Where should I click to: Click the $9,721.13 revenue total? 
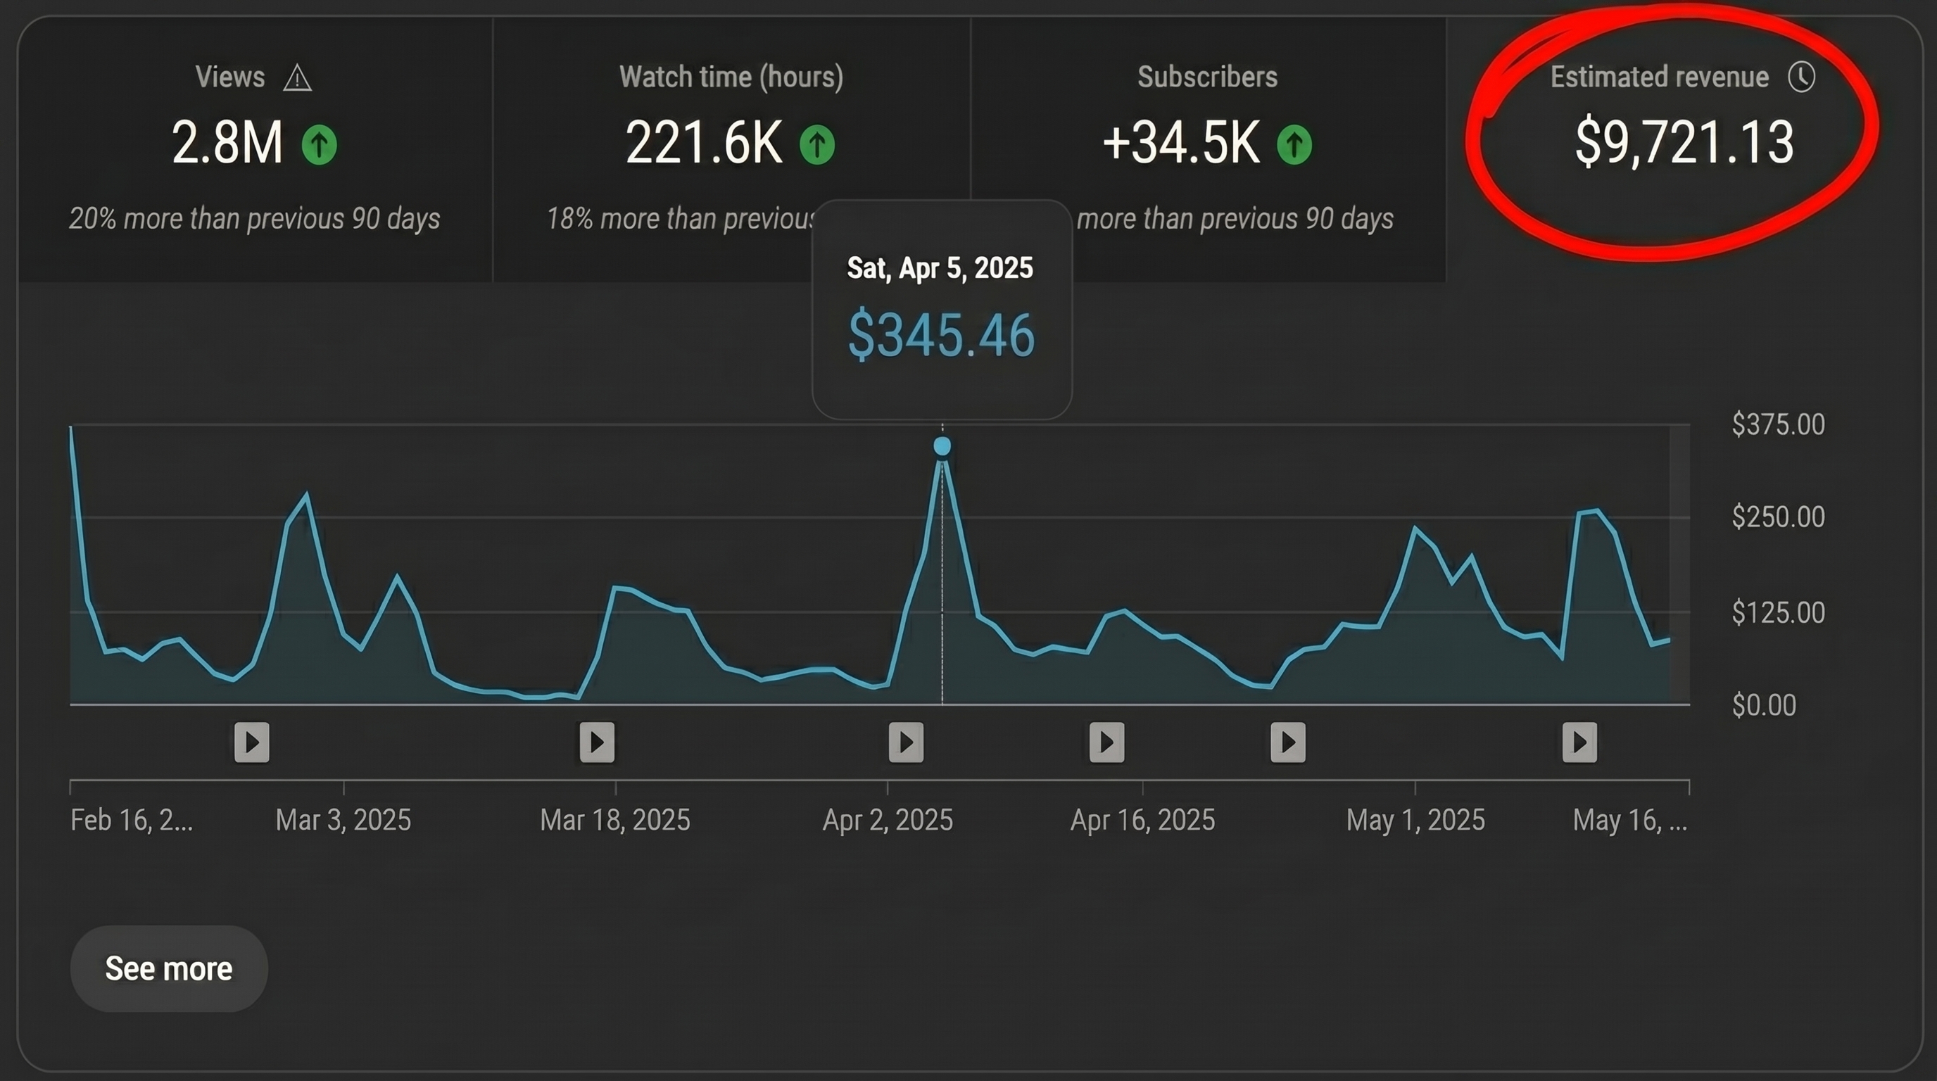(1684, 141)
